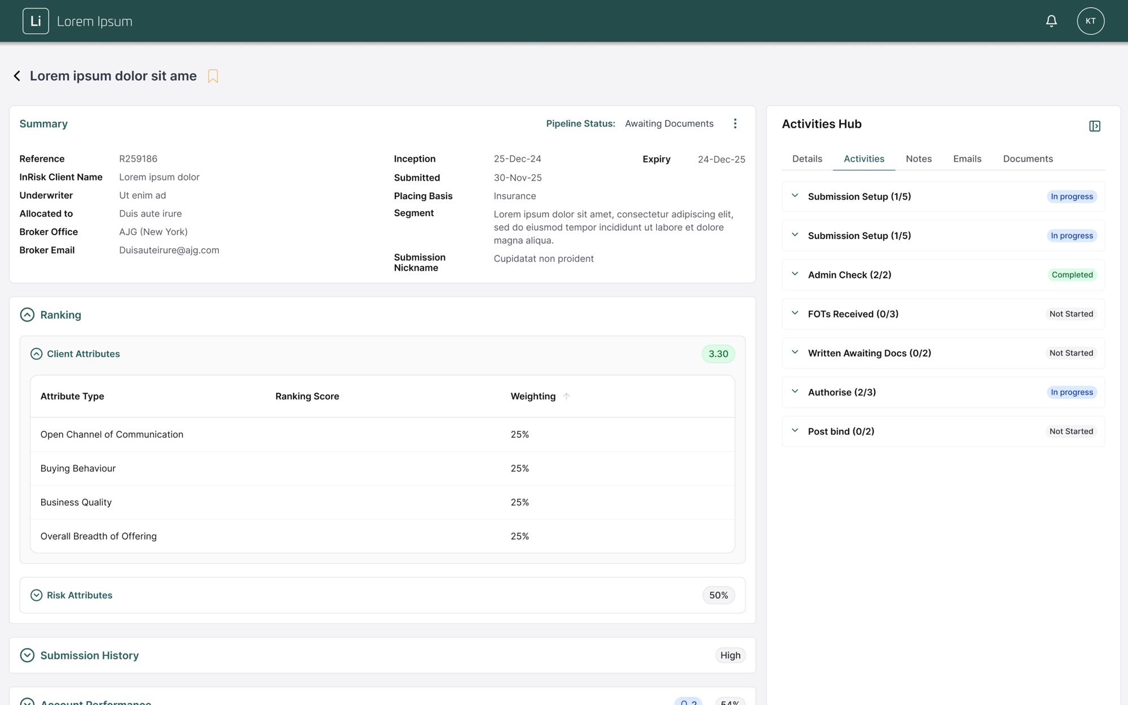Click the Li logo icon
This screenshot has height=705, width=1128.
(36, 21)
